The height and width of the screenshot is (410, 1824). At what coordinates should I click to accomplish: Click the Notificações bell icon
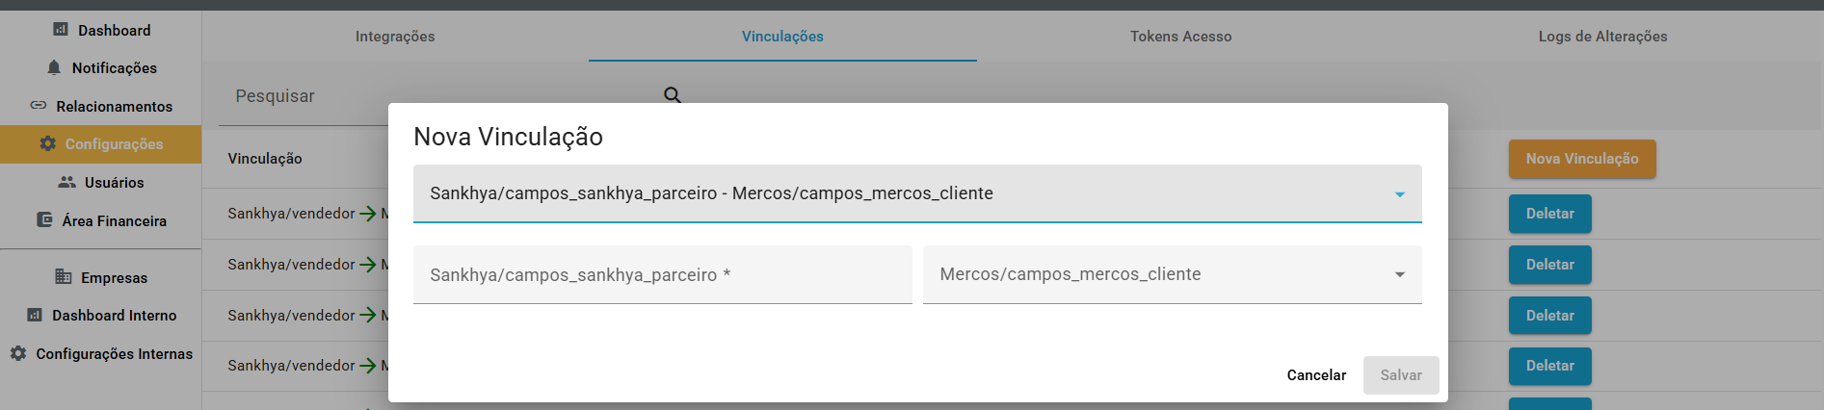point(54,67)
